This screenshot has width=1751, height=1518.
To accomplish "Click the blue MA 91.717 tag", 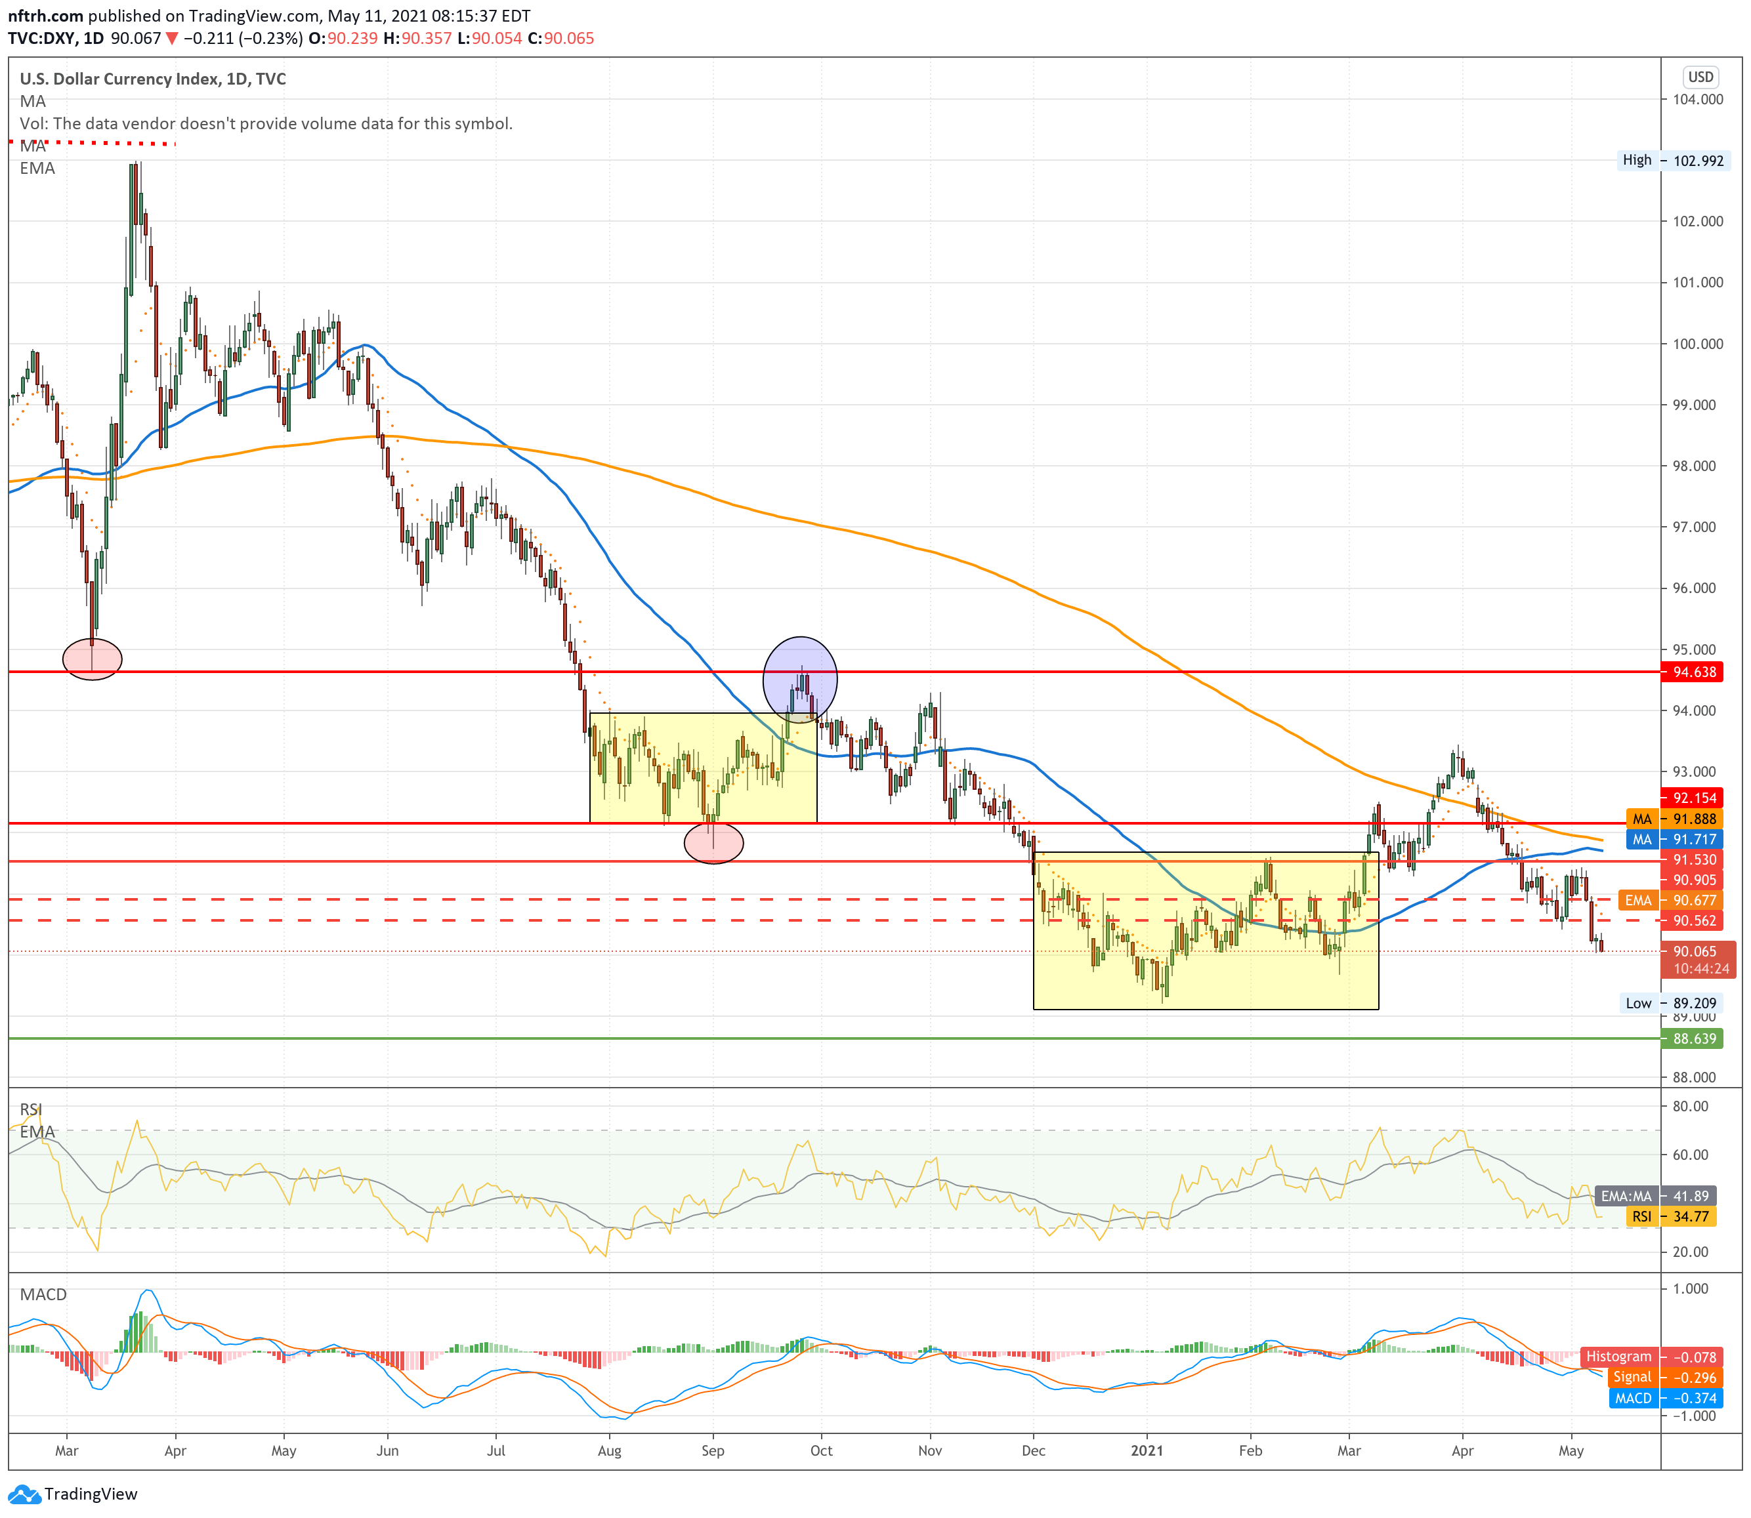I will [1675, 840].
